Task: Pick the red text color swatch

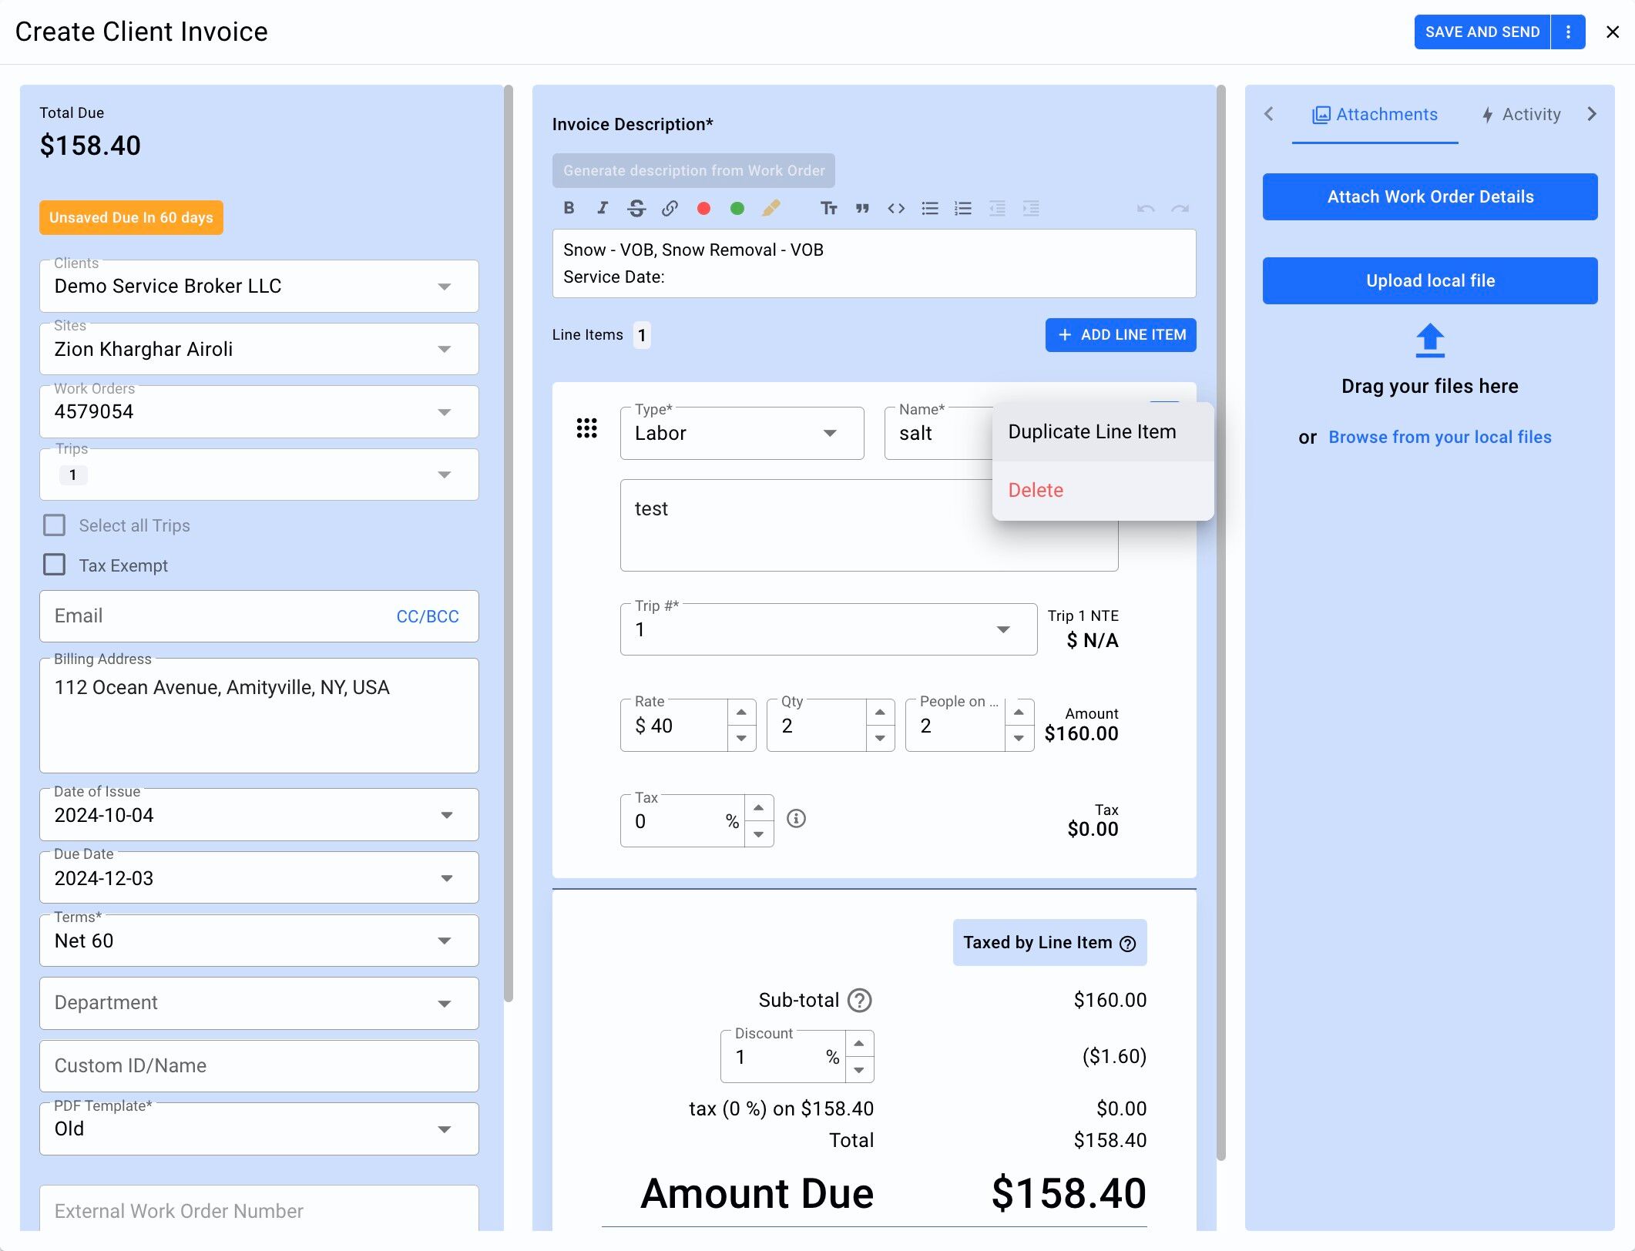Action: pyautogui.click(x=703, y=208)
